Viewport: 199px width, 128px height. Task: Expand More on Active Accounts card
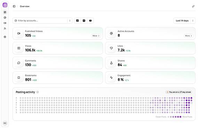[x=189, y=36]
